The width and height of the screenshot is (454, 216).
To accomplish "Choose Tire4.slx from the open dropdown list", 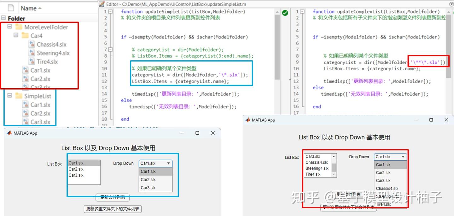I will pyautogui.click(x=390, y=204).
